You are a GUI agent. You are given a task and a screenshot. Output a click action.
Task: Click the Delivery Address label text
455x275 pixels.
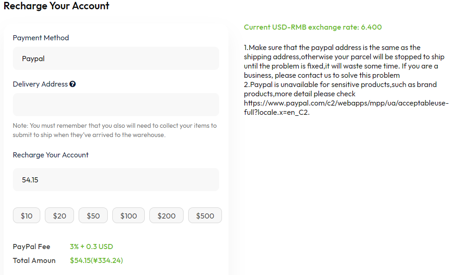(x=40, y=84)
